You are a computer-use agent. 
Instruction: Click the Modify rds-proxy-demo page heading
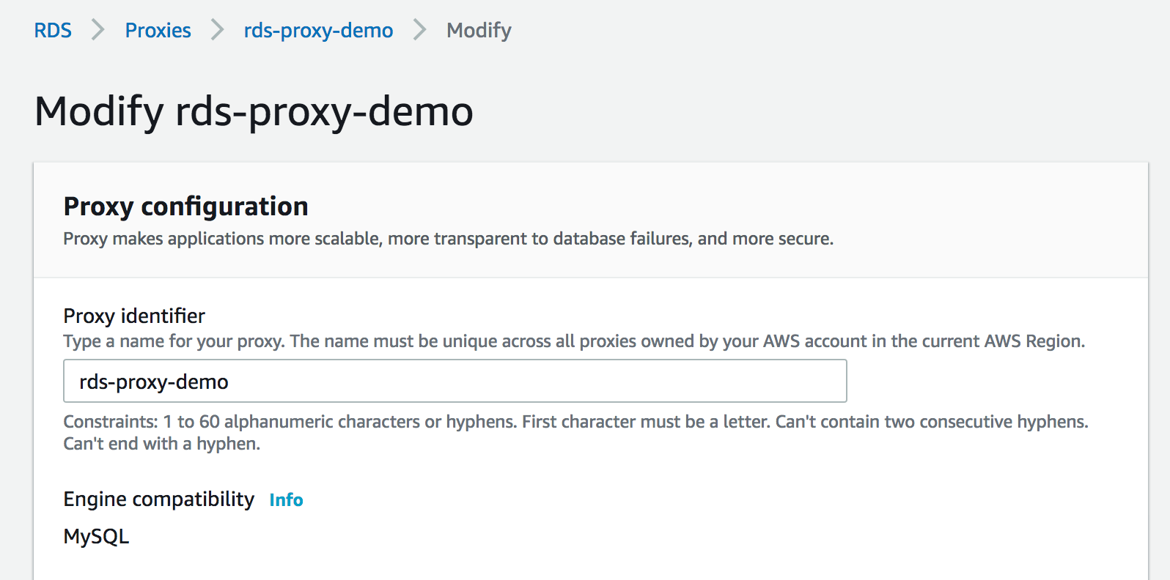click(x=254, y=111)
